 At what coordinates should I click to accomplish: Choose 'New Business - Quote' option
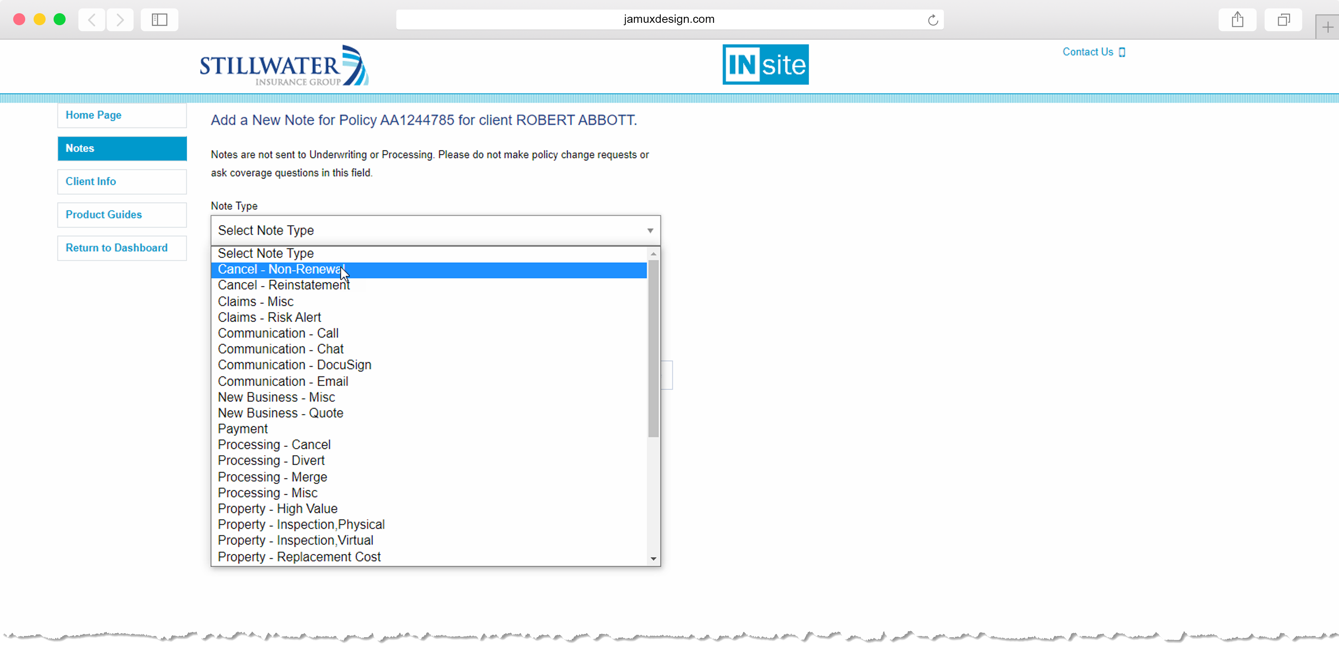pos(429,413)
